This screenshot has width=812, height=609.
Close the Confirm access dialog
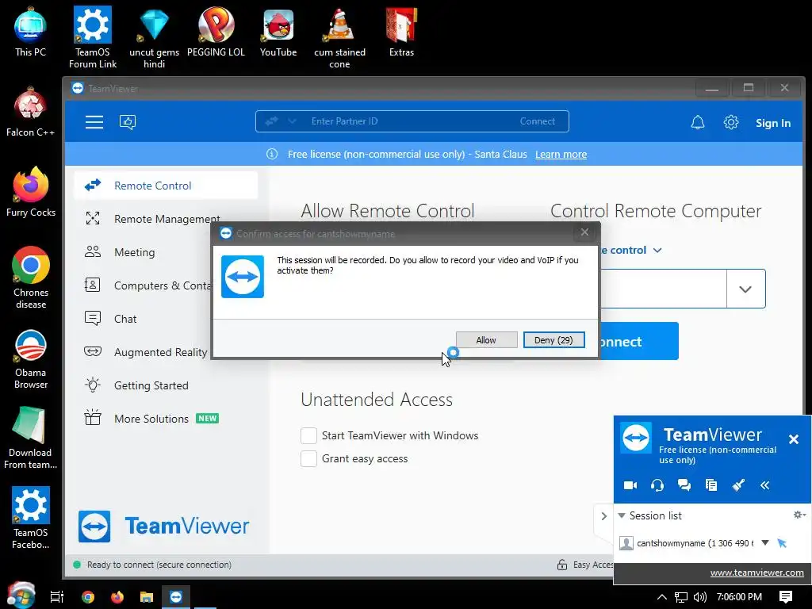click(x=584, y=232)
